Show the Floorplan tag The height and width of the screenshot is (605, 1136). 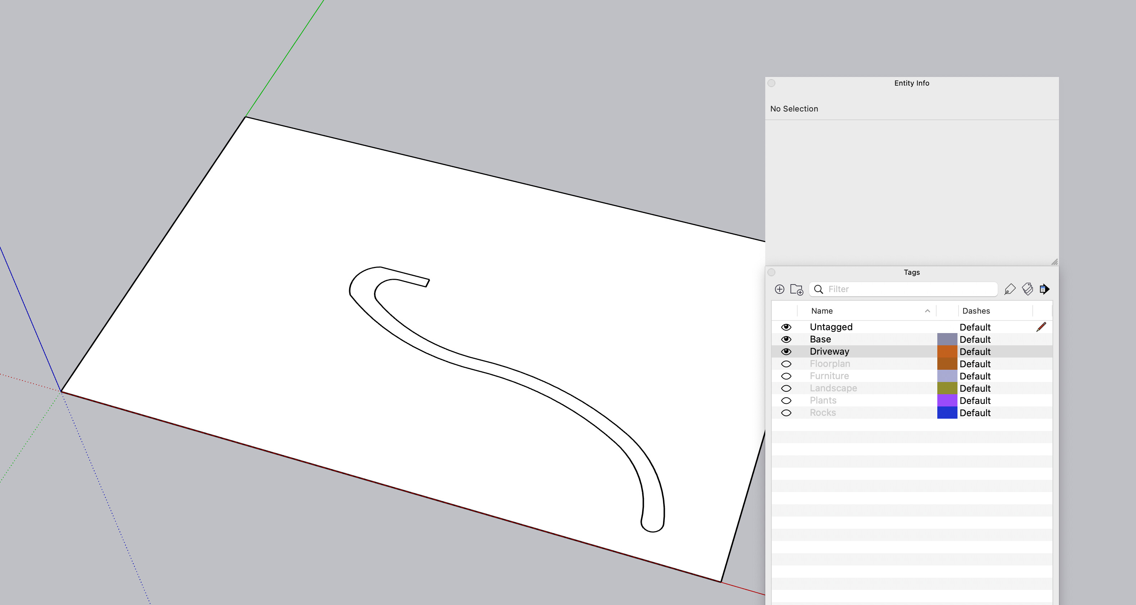point(786,364)
